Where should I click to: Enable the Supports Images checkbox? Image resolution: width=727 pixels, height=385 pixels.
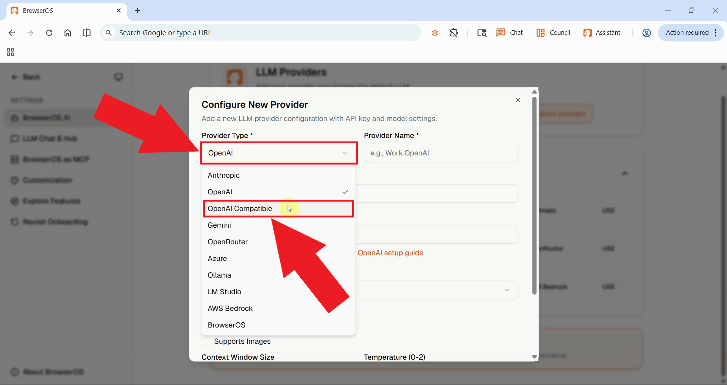click(206, 341)
